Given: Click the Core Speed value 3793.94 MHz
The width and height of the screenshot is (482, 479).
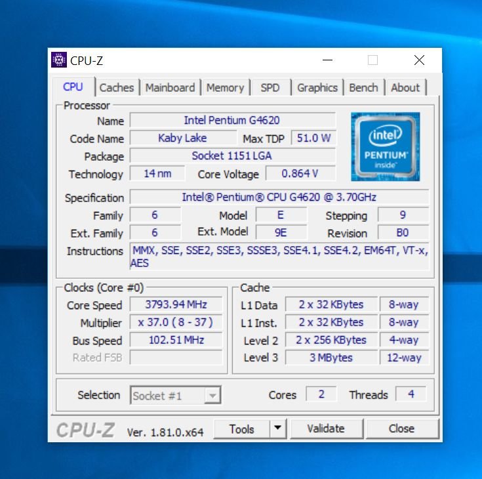Looking at the screenshot, I should (176, 304).
